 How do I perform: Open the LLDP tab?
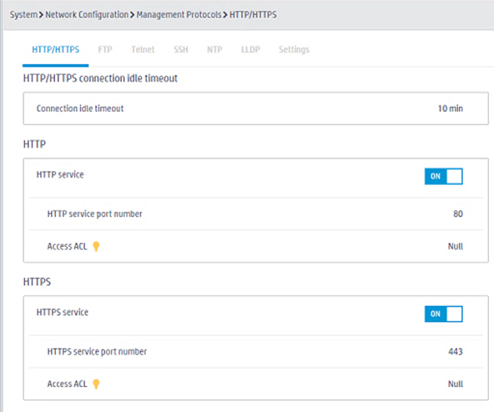point(250,50)
